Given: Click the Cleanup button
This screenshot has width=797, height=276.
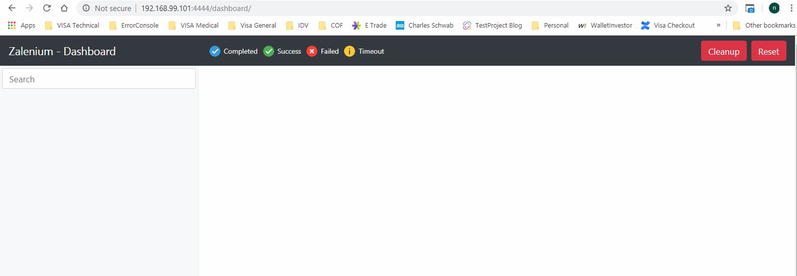Looking at the screenshot, I should [x=724, y=51].
